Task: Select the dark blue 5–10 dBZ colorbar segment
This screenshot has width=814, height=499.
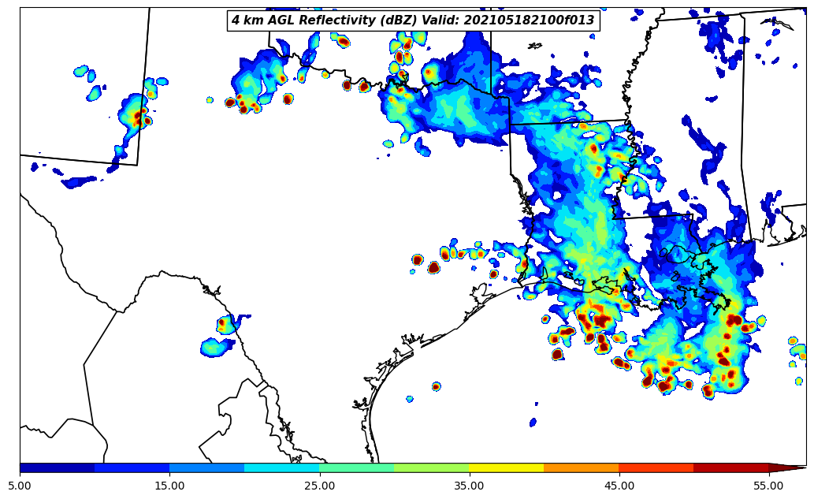Action: tap(57, 467)
